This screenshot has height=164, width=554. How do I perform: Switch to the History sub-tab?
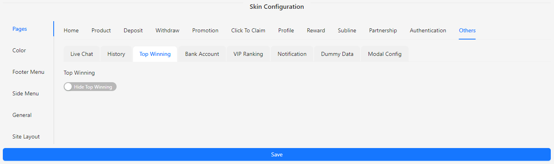116,54
